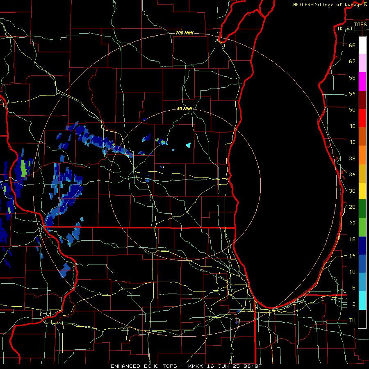Click the "100 NMI" range ring label
The image size is (369, 369).
[x=184, y=33]
